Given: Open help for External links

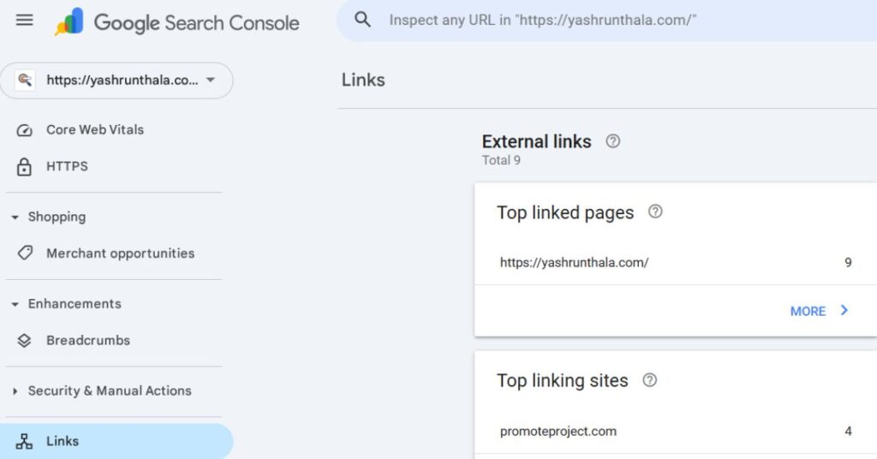Looking at the screenshot, I should pos(612,141).
